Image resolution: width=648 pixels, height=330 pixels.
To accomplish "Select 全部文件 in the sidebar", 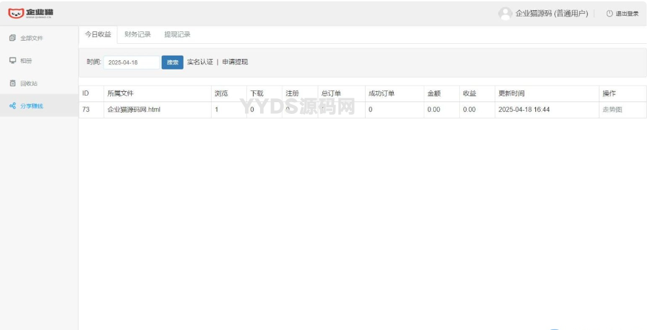I will click(x=32, y=38).
